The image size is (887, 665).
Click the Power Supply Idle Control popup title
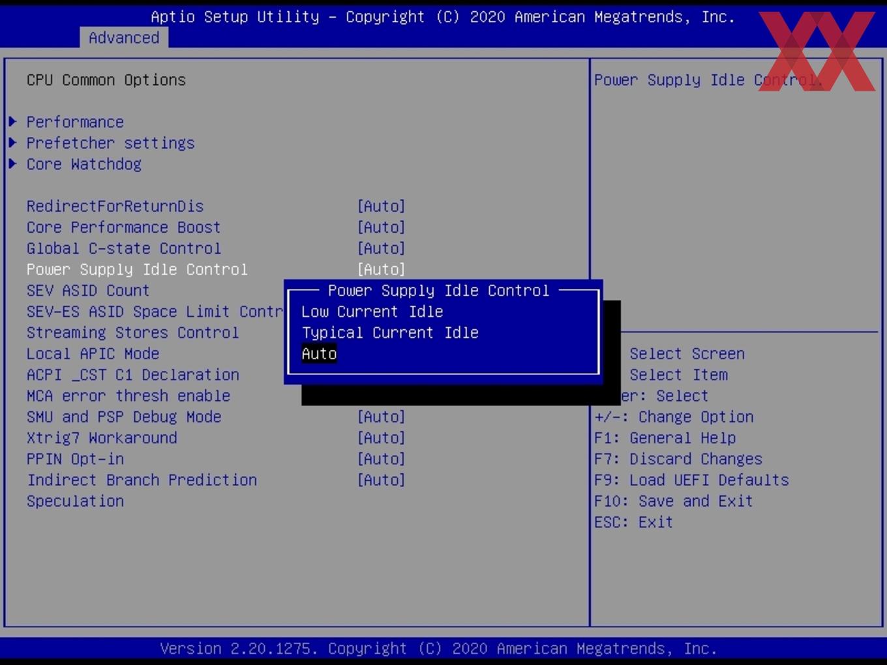(x=439, y=290)
